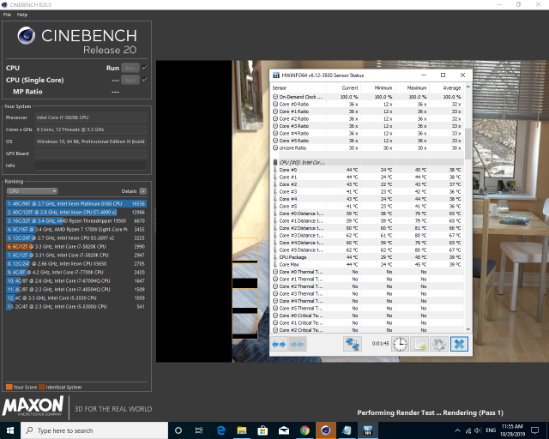Open notification action center icon
The image size is (549, 439).
[x=534, y=430]
